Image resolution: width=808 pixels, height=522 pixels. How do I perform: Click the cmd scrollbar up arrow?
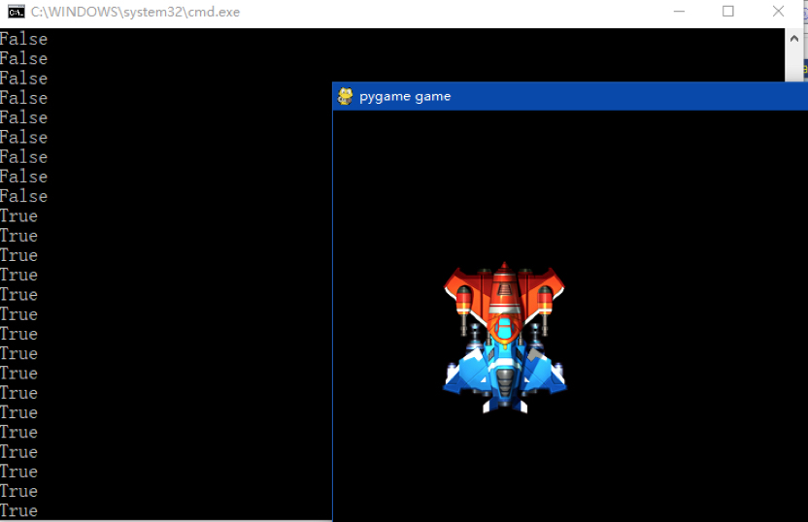[x=793, y=39]
